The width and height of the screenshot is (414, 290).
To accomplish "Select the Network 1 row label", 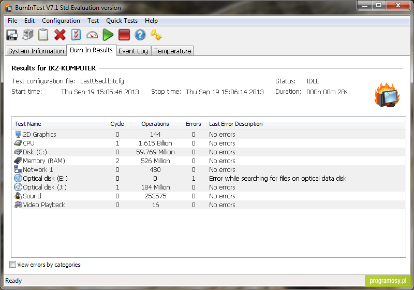I will point(38,169).
